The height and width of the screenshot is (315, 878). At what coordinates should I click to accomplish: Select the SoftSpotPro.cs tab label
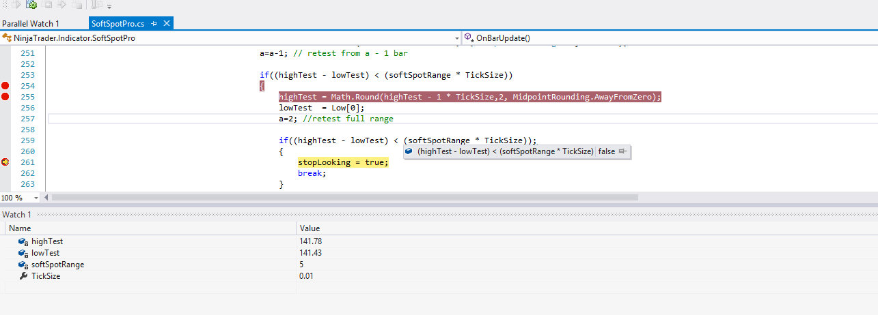pyautogui.click(x=118, y=24)
